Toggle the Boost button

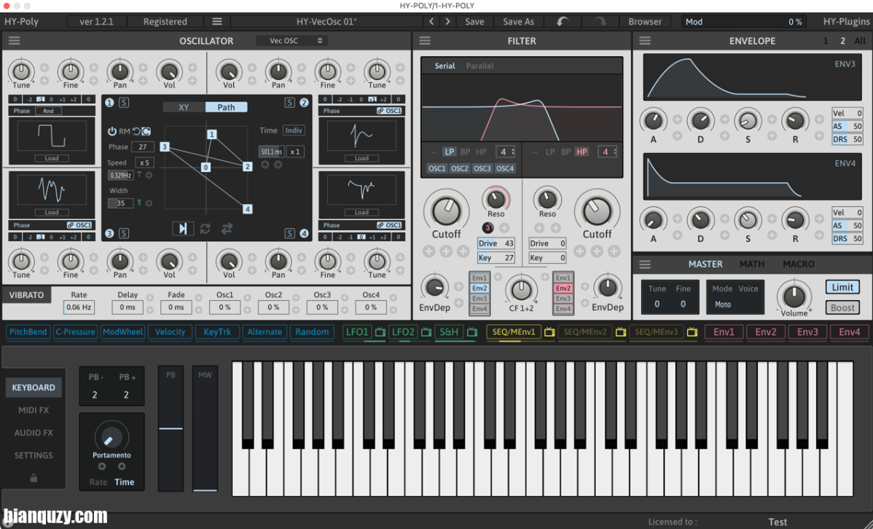click(842, 307)
